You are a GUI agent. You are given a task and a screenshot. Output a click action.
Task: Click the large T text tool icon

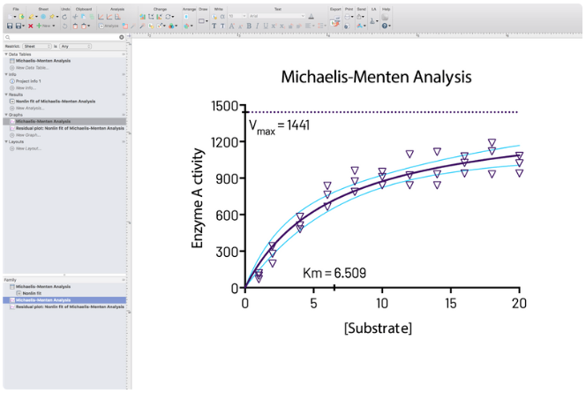coord(214,26)
